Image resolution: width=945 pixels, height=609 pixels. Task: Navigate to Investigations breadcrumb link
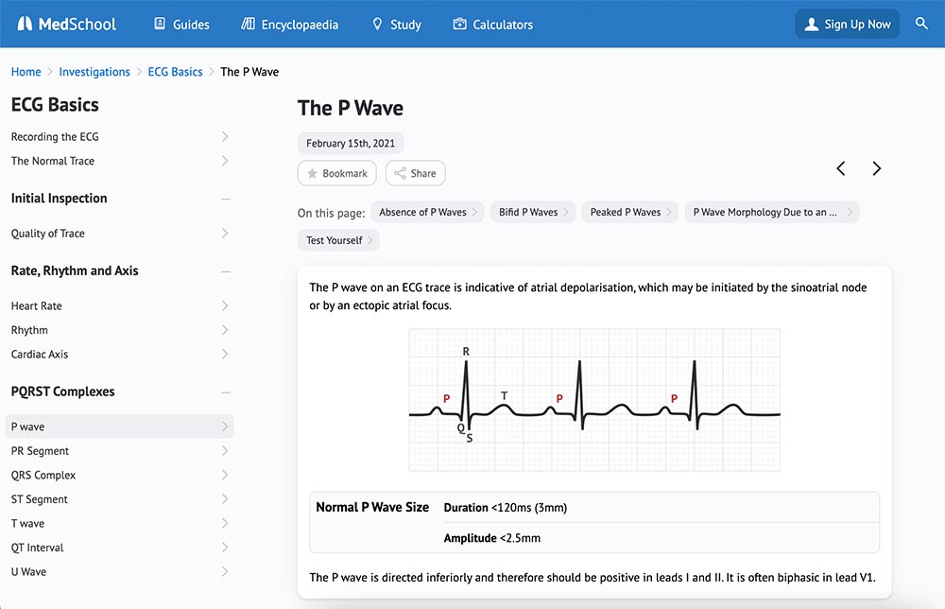tap(94, 72)
